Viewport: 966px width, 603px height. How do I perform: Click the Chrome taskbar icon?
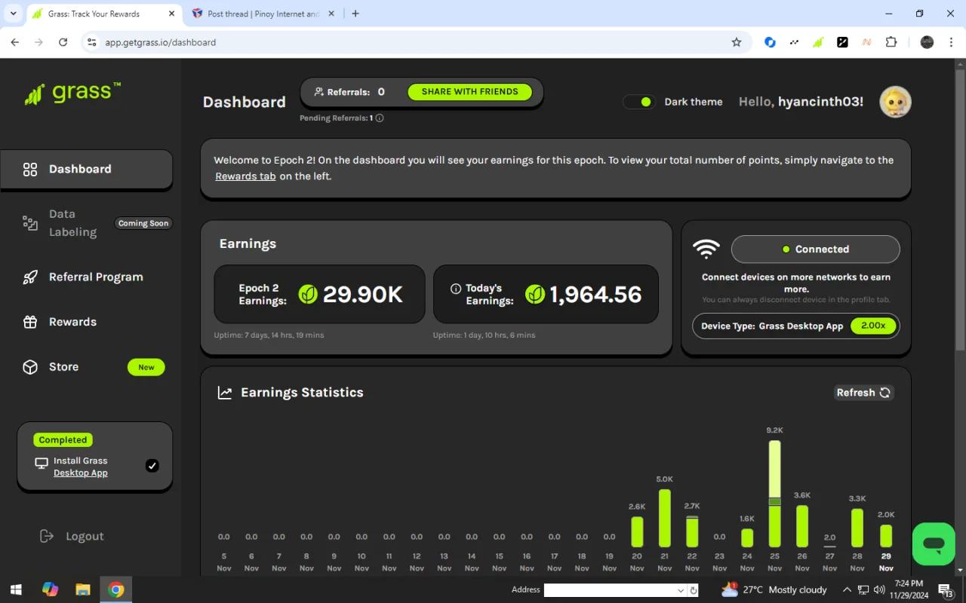pos(116,589)
